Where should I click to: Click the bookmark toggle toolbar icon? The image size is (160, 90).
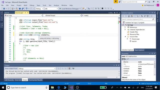[x=102, y=9]
